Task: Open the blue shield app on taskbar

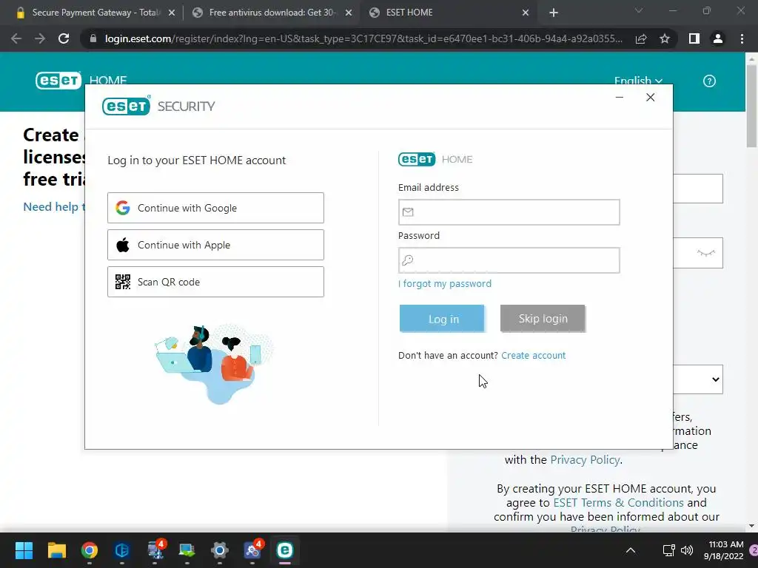Action: point(122,550)
